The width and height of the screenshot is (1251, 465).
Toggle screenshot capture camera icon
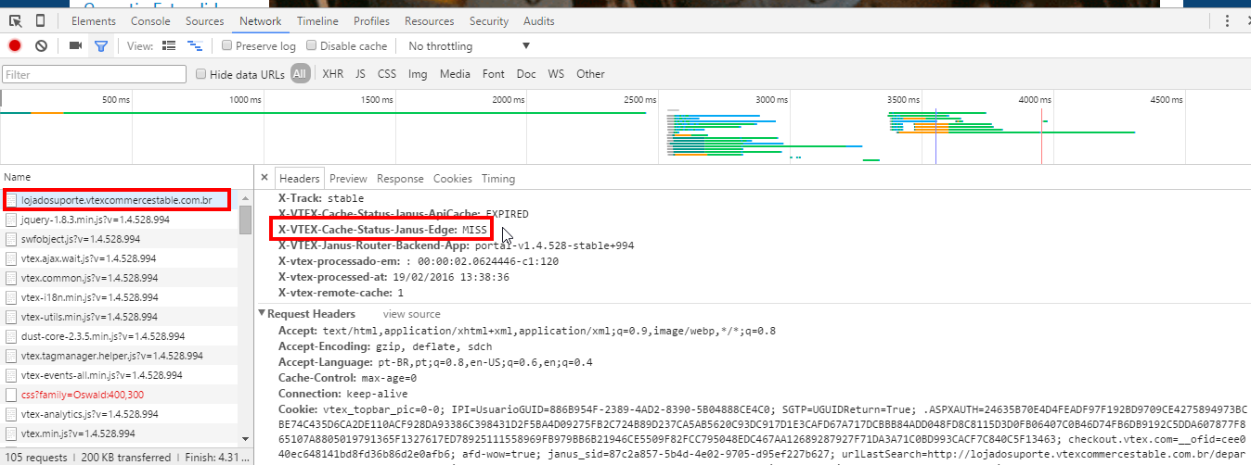pyautogui.click(x=75, y=45)
